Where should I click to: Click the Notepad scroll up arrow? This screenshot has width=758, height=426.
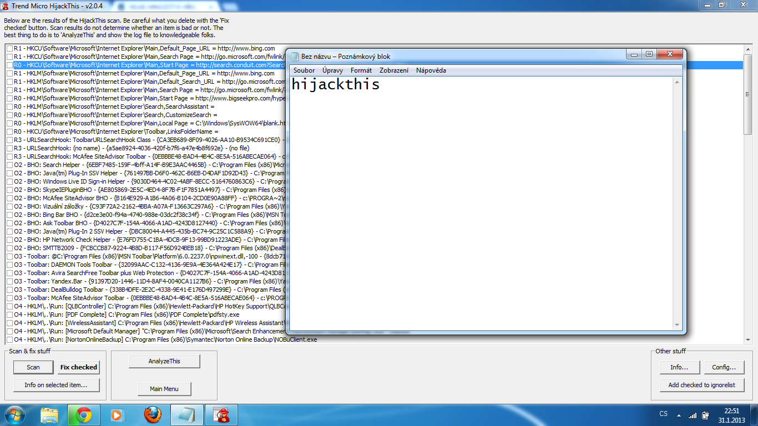678,82
